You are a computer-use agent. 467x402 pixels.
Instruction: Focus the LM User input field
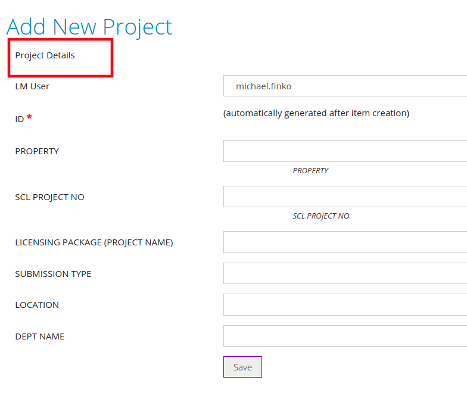pyautogui.click(x=345, y=86)
